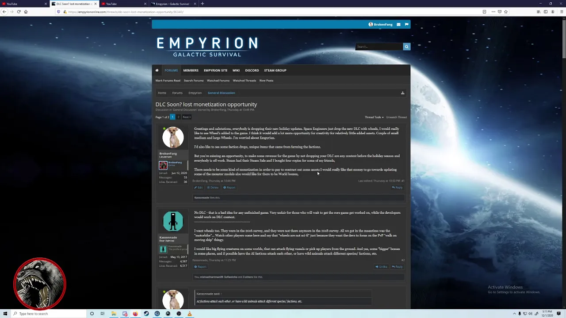Image resolution: width=566 pixels, height=318 pixels.
Task: Open the alerts flag icon in header
Action: point(406,24)
